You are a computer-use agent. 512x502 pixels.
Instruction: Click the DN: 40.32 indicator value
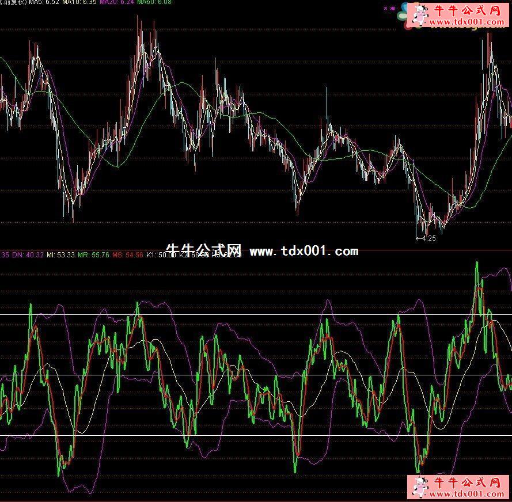point(22,254)
